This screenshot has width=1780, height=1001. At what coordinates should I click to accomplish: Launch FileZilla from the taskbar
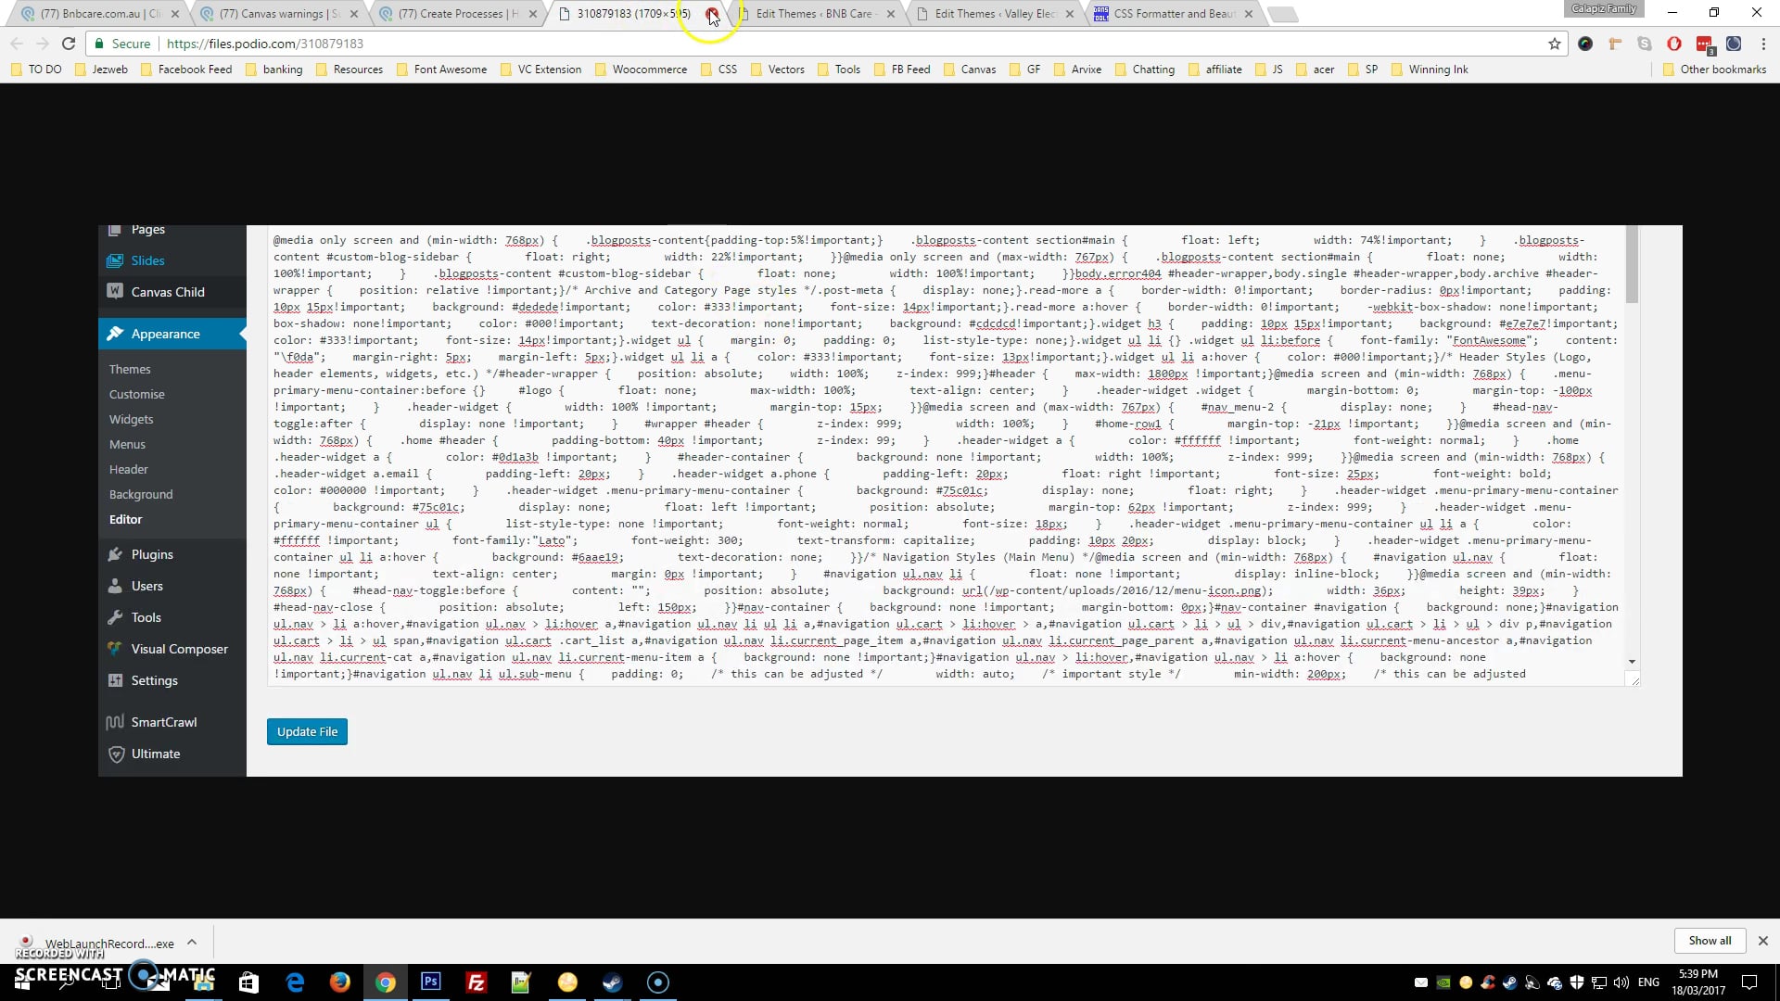[476, 982]
